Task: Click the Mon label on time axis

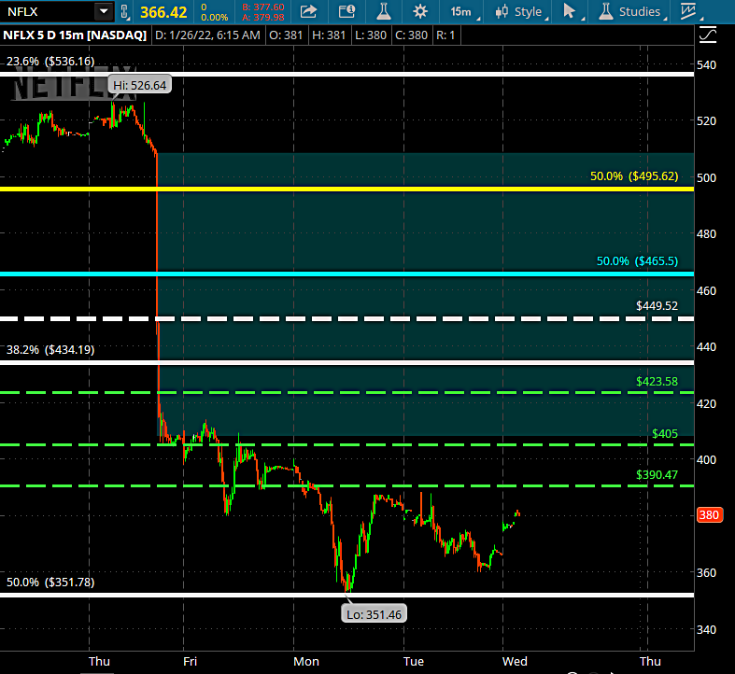Action: point(306,661)
